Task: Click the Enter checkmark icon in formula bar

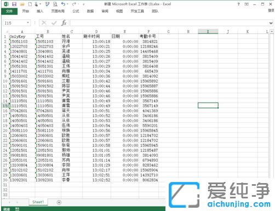Action: coord(54,23)
